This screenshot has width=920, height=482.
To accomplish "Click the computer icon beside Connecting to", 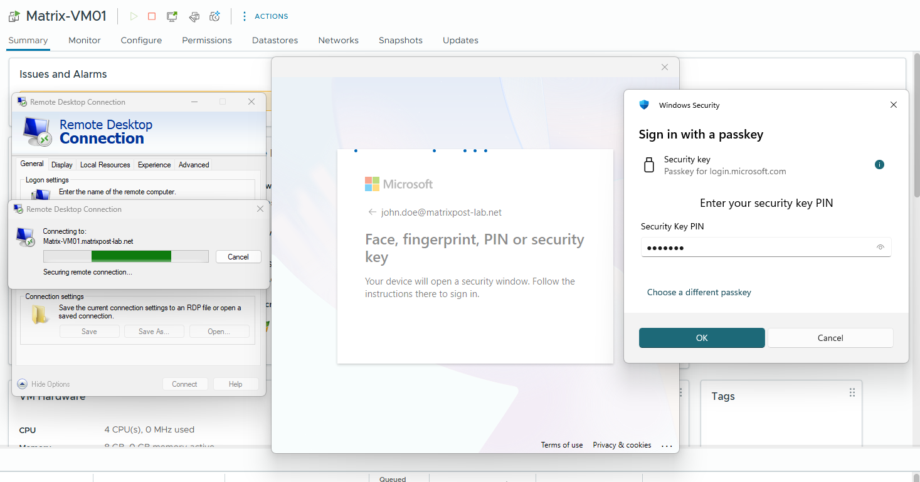I will click(26, 237).
